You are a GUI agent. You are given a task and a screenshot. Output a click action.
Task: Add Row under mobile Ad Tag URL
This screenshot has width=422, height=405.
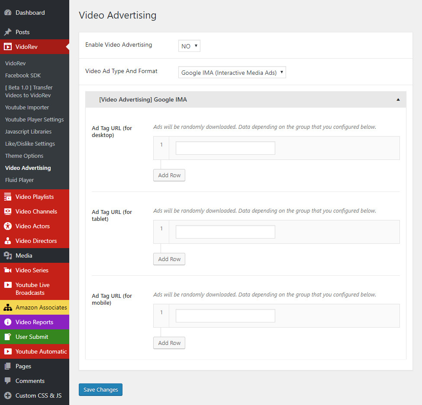tap(169, 343)
